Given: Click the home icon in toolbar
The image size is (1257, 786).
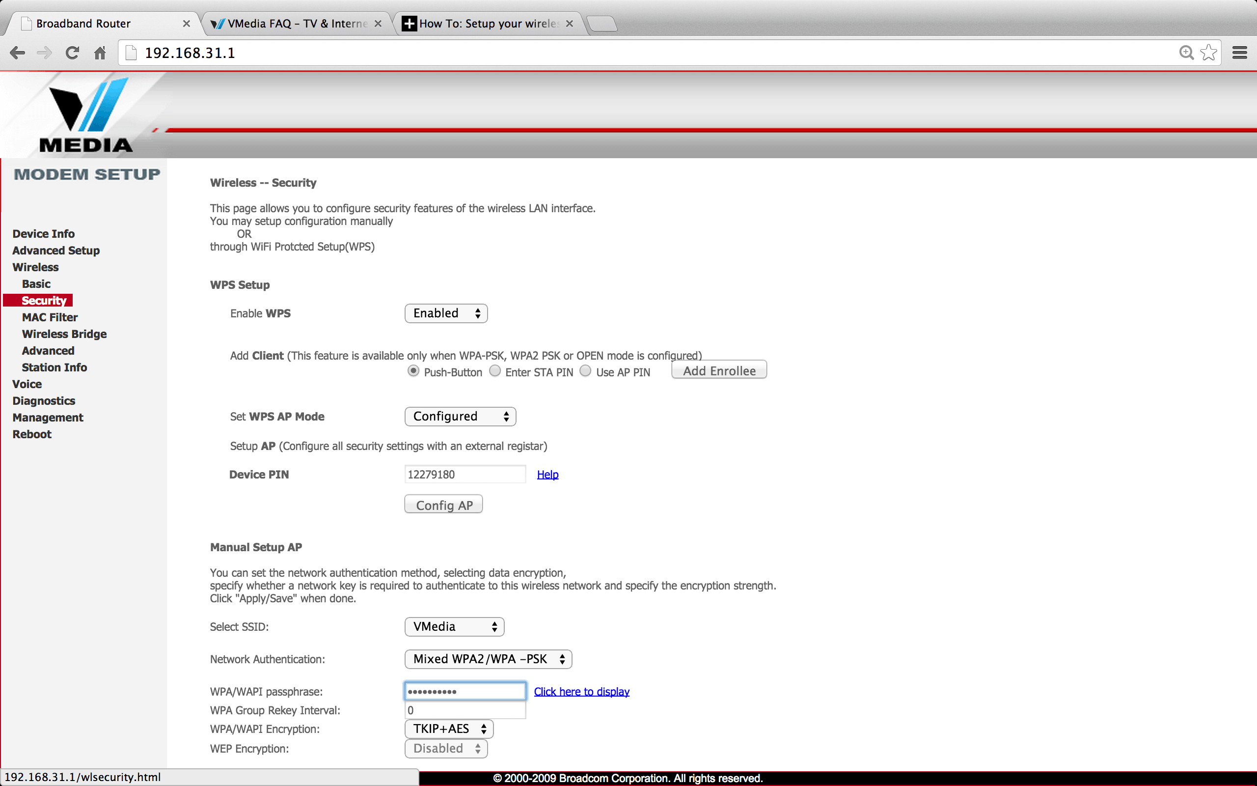Looking at the screenshot, I should click(x=100, y=53).
